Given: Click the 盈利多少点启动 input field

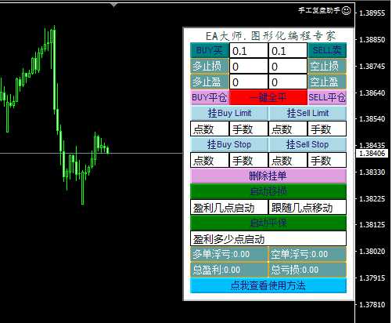Looking at the screenshot, I should (x=268, y=238).
